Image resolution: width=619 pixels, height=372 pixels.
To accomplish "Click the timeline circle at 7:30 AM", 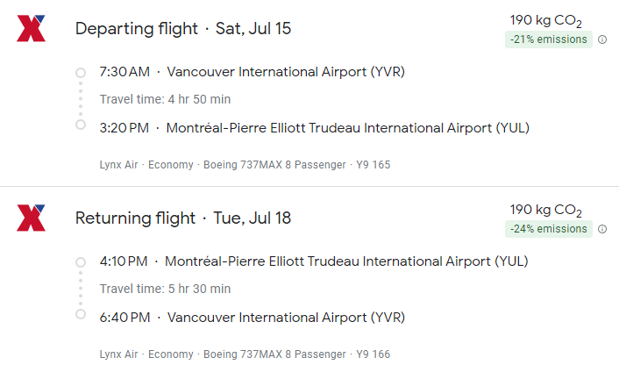I will click(x=81, y=72).
